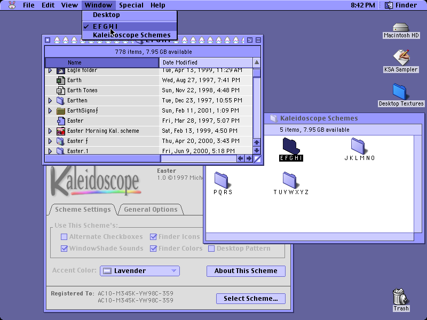Expand the Easter.1 folder triangle
427x320 pixels.
50,151
